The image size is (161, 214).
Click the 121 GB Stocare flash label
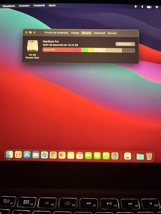point(32,56)
